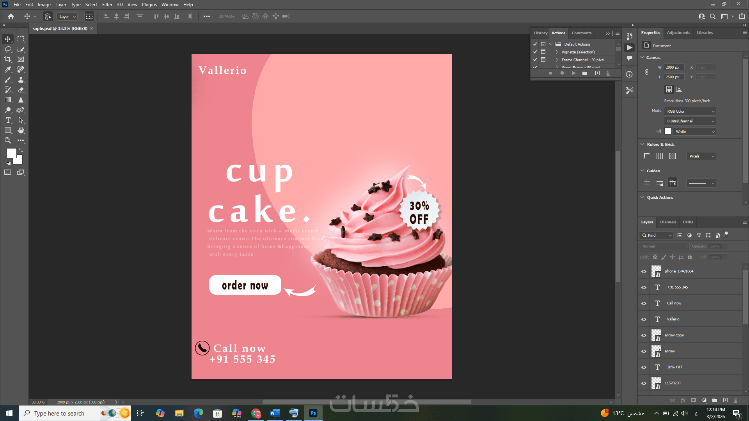Select the Horizontal Type tool

point(8,120)
